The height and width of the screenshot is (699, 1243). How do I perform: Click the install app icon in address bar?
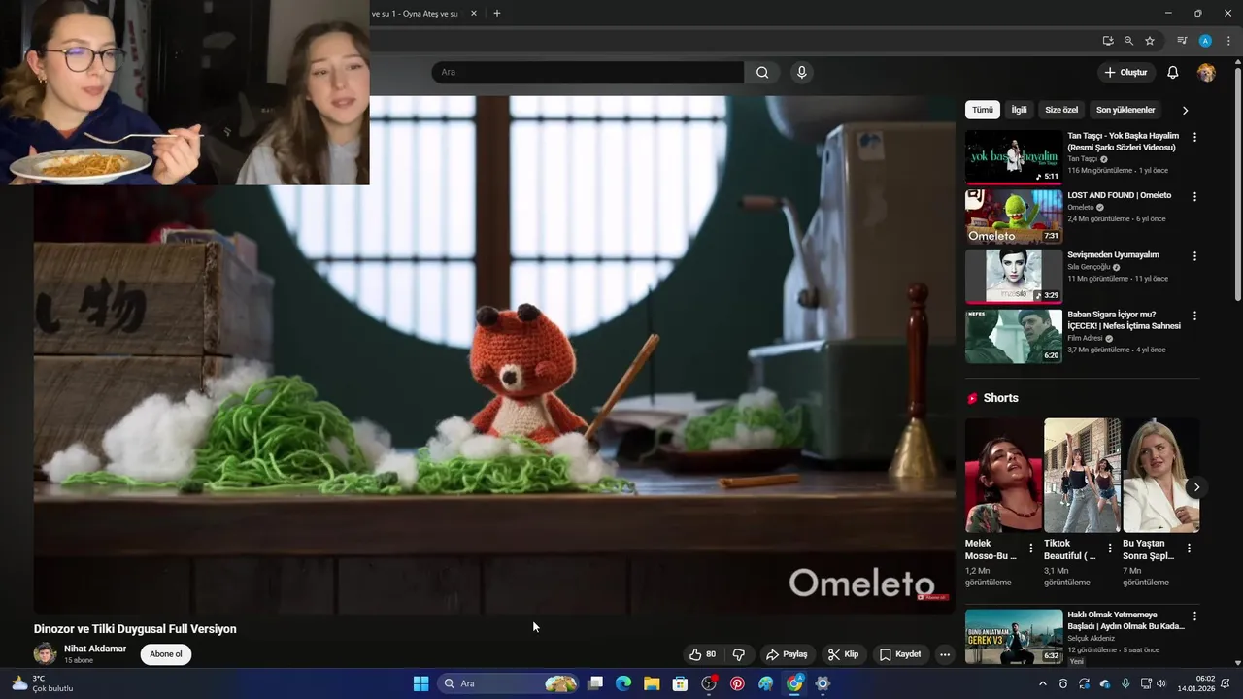1108,41
